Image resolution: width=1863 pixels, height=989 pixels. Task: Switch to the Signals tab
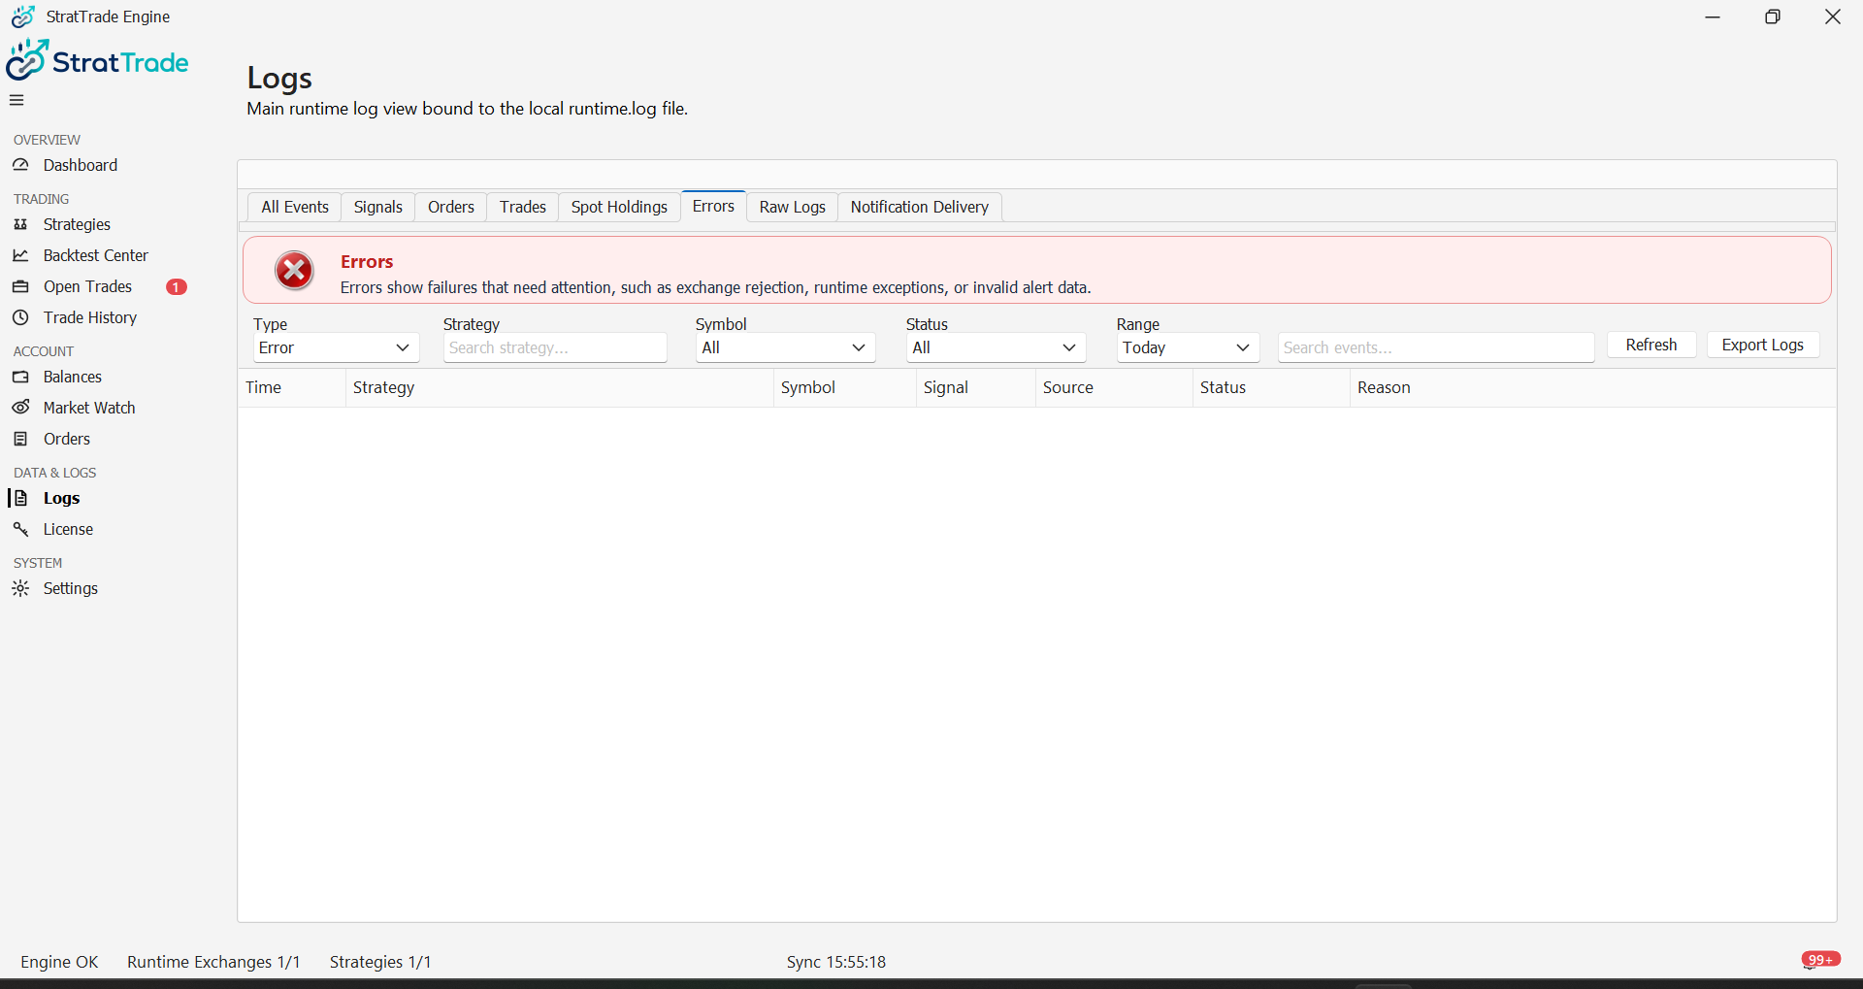[x=378, y=207]
